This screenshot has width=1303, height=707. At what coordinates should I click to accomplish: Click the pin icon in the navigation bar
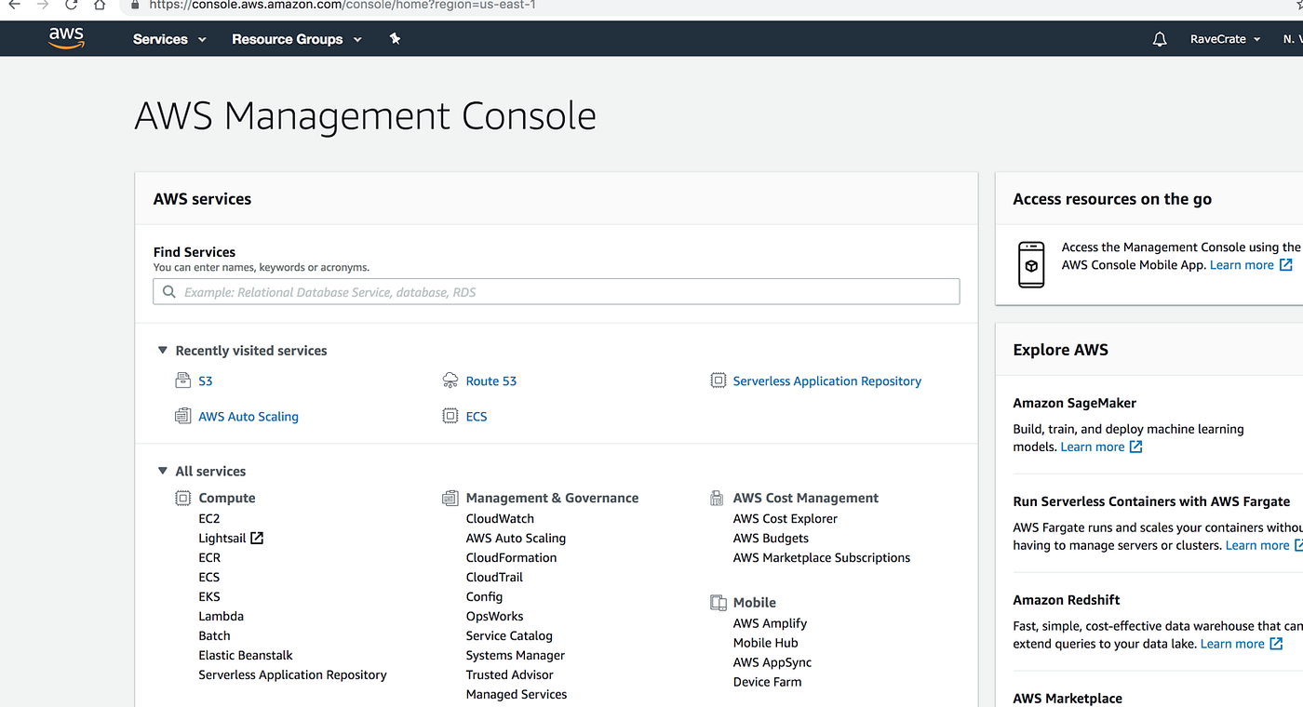tap(395, 38)
